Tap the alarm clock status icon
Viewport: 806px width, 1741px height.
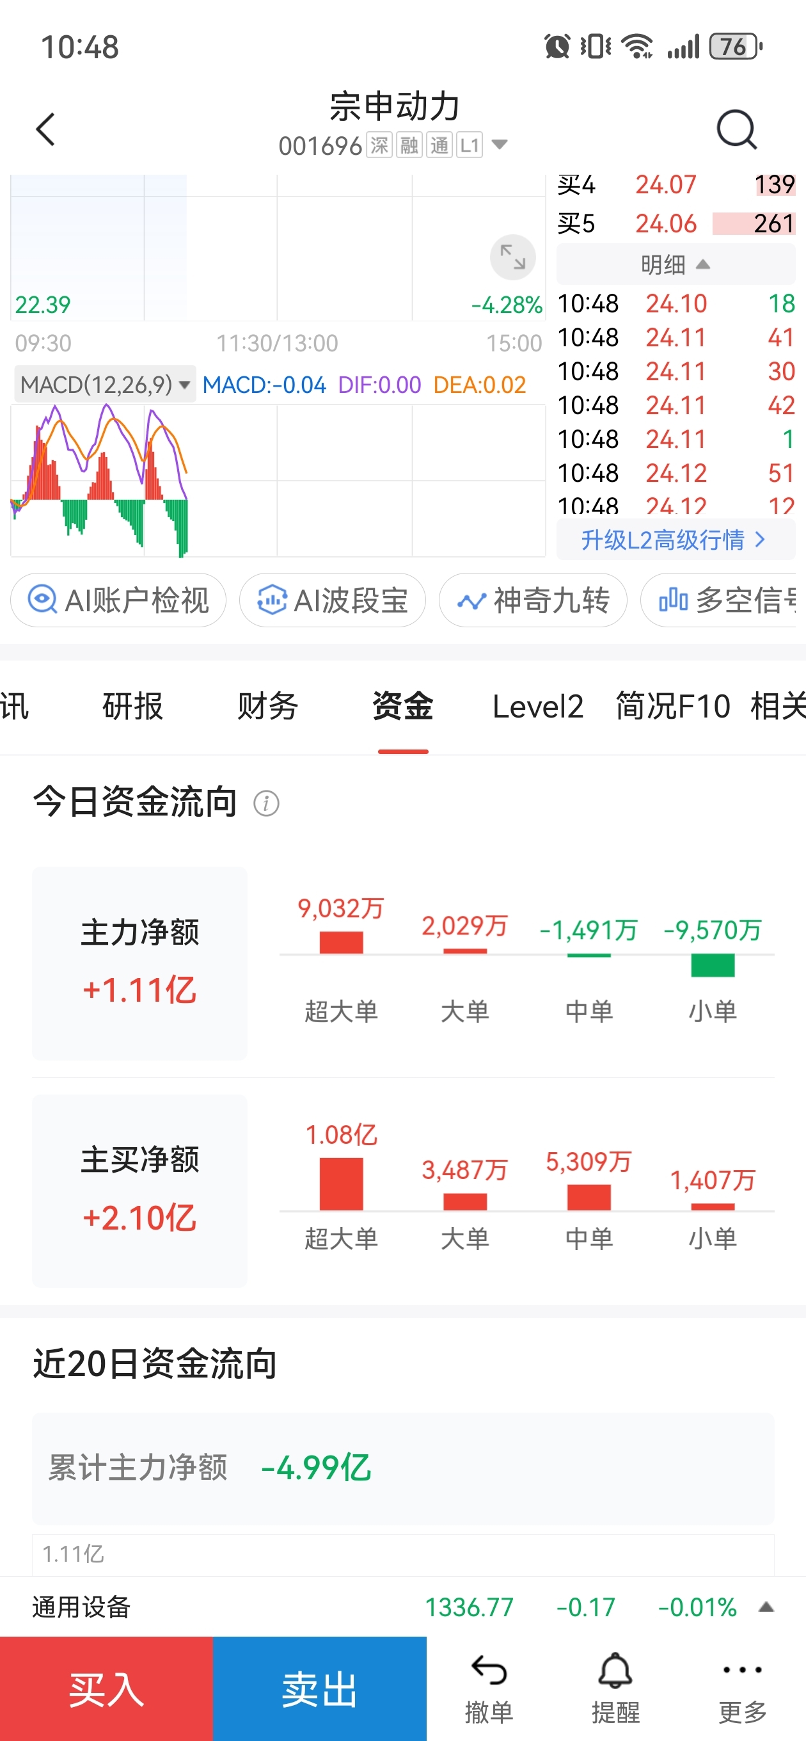(x=557, y=47)
